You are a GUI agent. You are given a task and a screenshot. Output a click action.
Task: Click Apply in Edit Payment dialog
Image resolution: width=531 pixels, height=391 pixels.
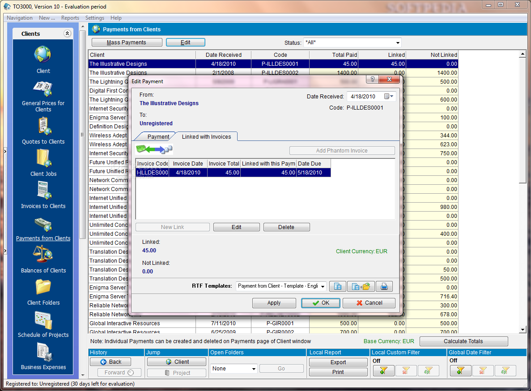pos(274,303)
